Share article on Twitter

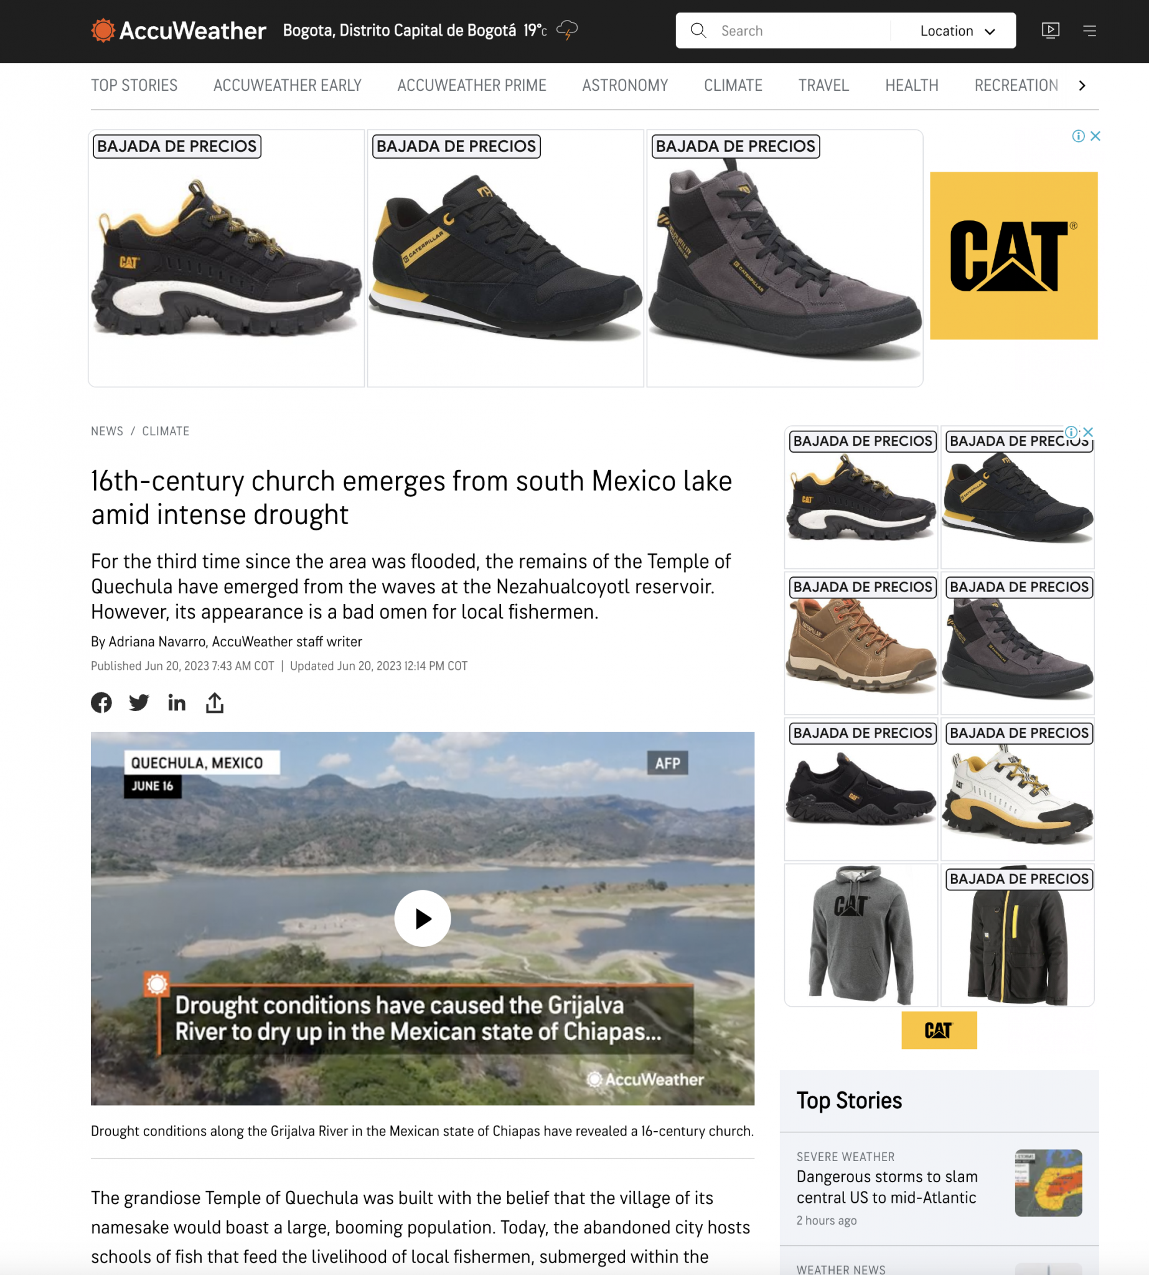[x=139, y=703]
